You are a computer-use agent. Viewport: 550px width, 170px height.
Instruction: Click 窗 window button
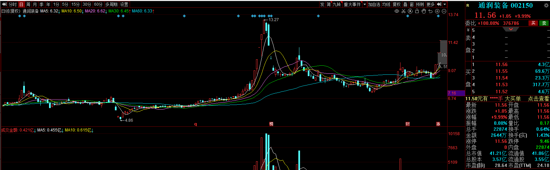tap(412, 4)
